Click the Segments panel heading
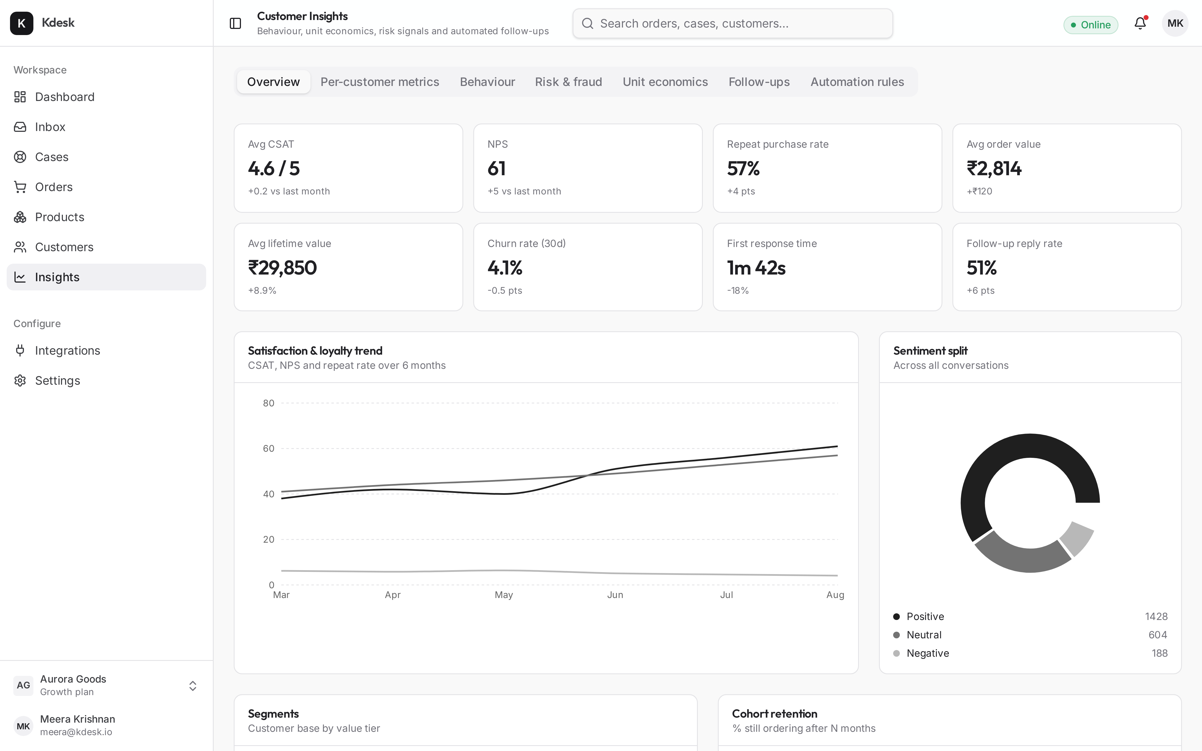Screen dimensions: 1202x751 click(273, 714)
